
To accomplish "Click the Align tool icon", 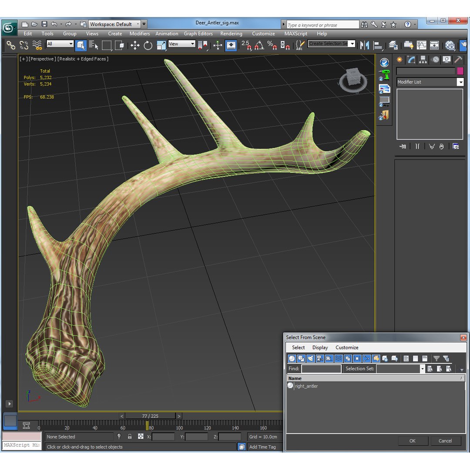I will click(378, 45).
